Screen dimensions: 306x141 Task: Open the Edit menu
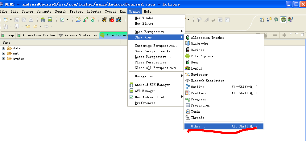tap(14, 11)
